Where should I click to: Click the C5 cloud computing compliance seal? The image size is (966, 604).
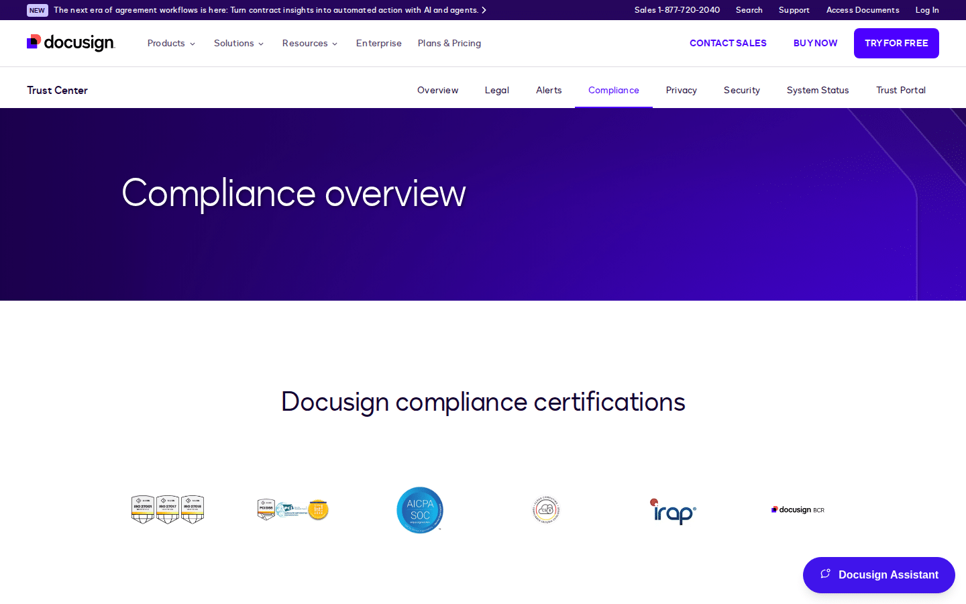(546, 510)
